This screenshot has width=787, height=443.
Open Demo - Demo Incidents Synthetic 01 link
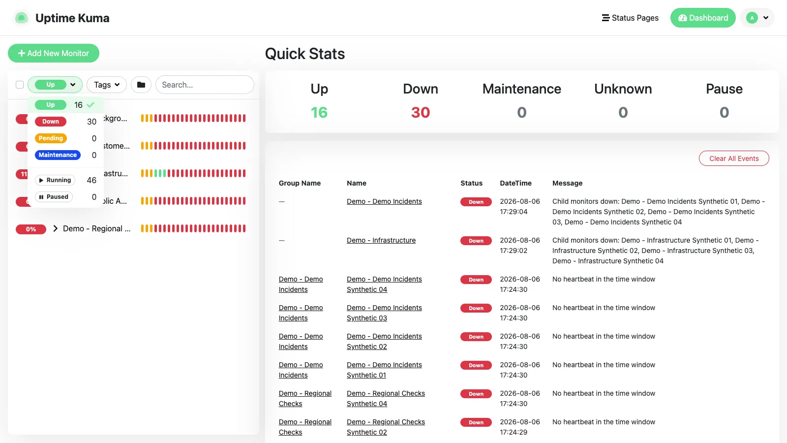coord(384,370)
